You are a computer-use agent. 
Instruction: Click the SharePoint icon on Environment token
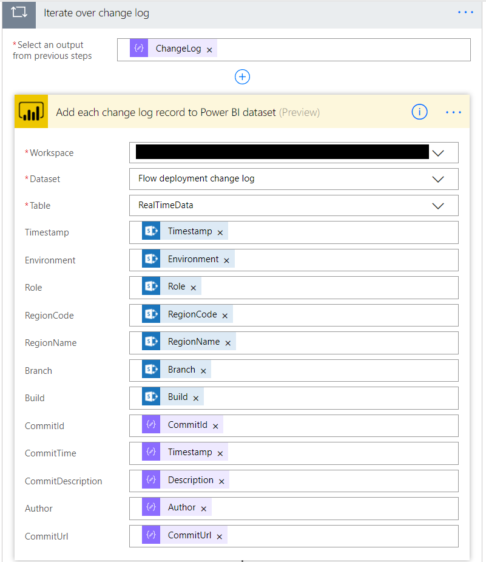click(x=151, y=259)
